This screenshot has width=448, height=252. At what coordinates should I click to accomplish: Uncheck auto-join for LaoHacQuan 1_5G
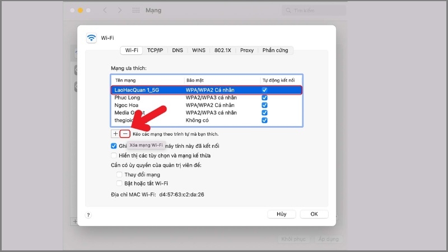tap(264, 90)
